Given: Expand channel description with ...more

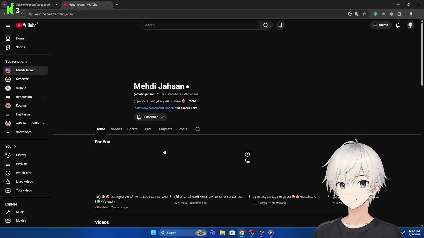Looking at the screenshot, I should point(191,101).
